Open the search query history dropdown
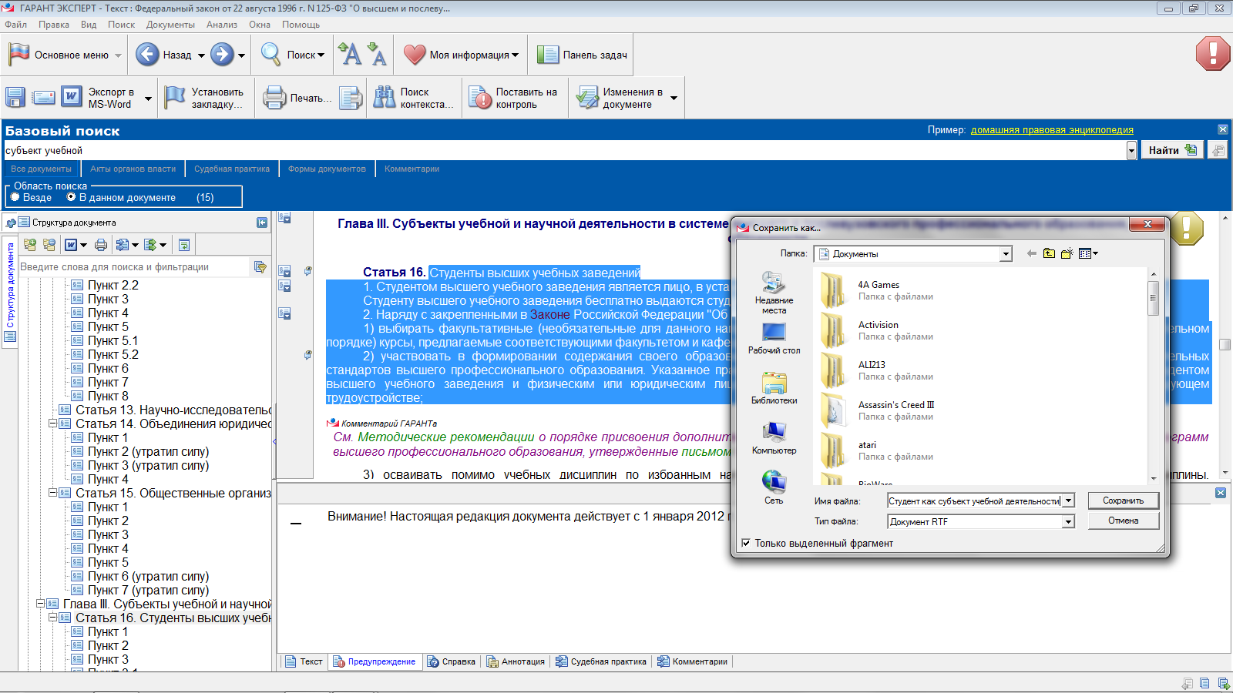 click(x=1131, y=151)
